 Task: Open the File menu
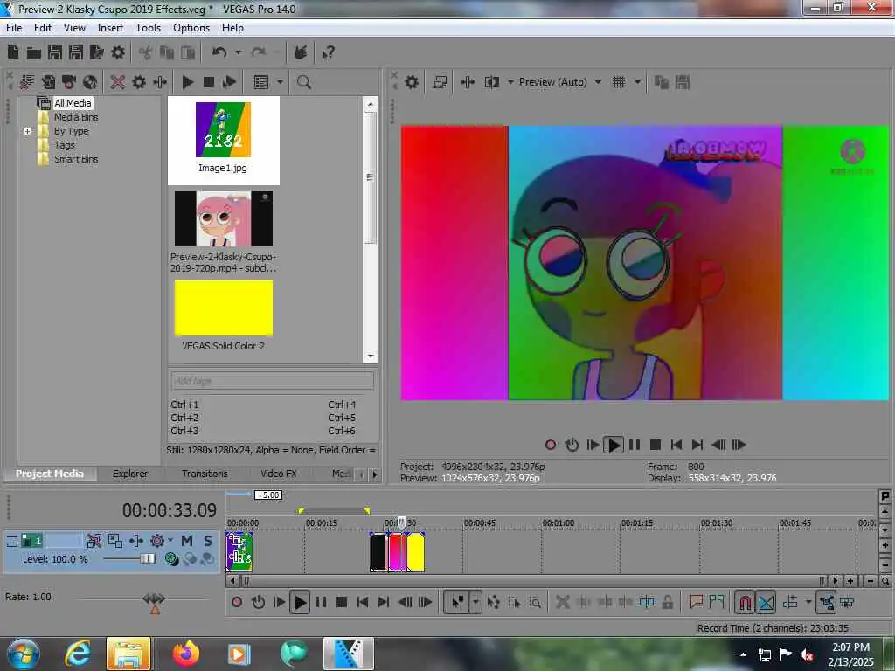(14, 28)
